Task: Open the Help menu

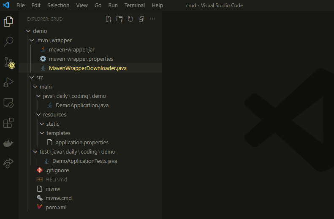Action: (x=157, y=5)
